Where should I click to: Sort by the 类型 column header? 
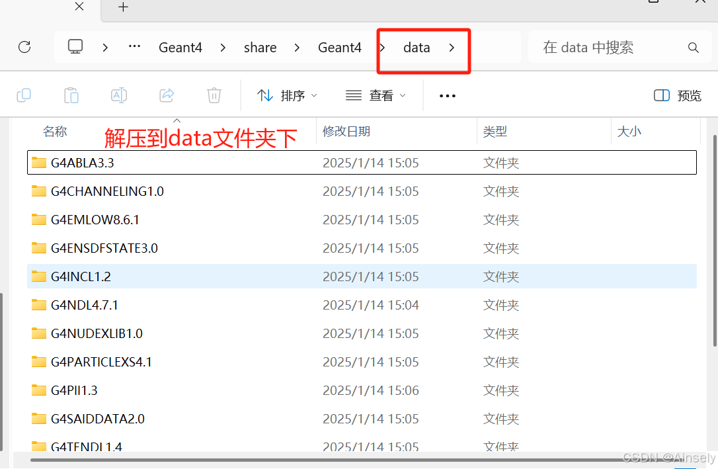pos(495,132)
